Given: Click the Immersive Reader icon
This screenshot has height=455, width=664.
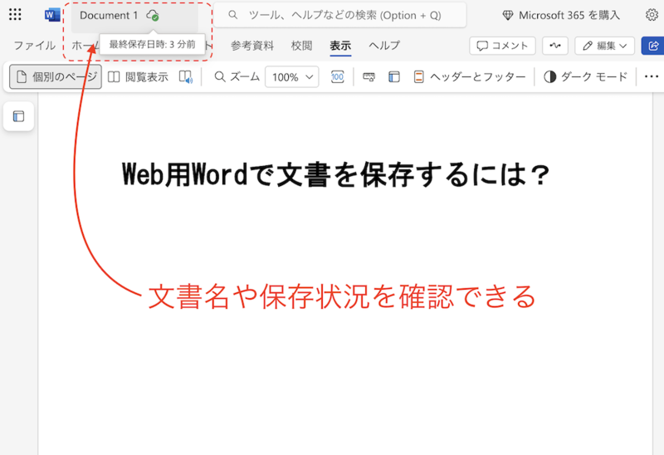Looking at the screenshot, I should click(185, 76).
